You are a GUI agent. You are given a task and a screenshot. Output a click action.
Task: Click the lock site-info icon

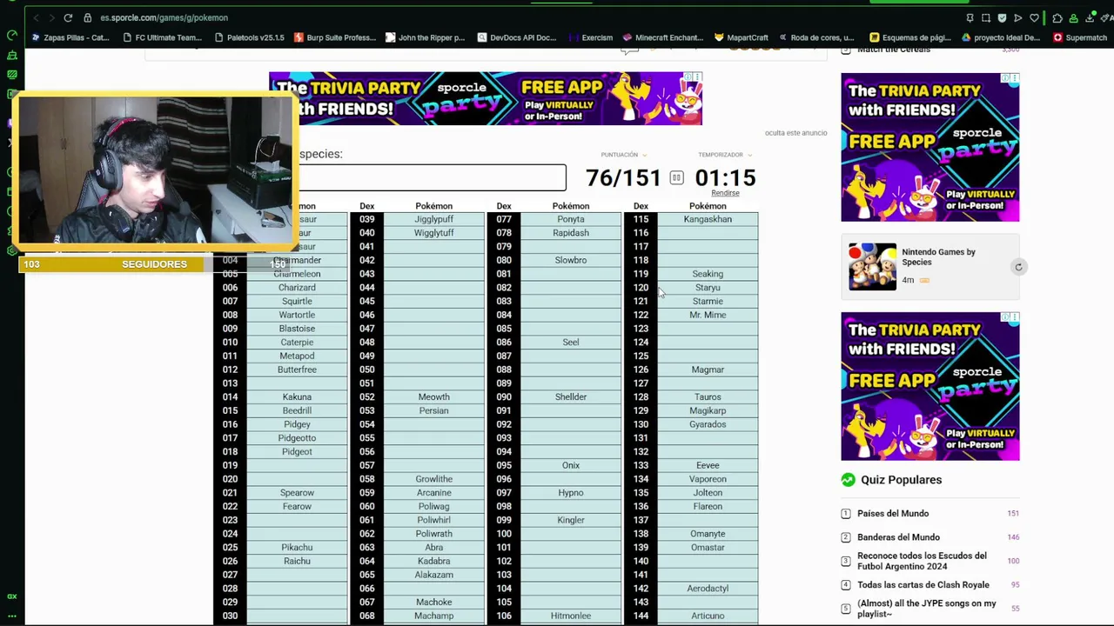point(88,17)
